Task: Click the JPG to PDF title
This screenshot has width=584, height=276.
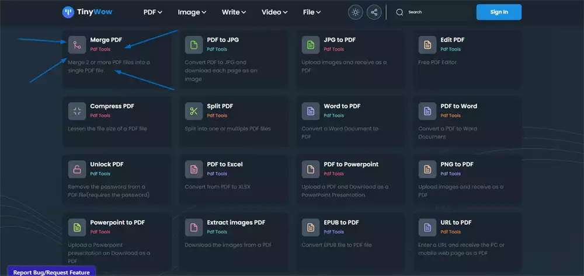Action: [340, 40]
